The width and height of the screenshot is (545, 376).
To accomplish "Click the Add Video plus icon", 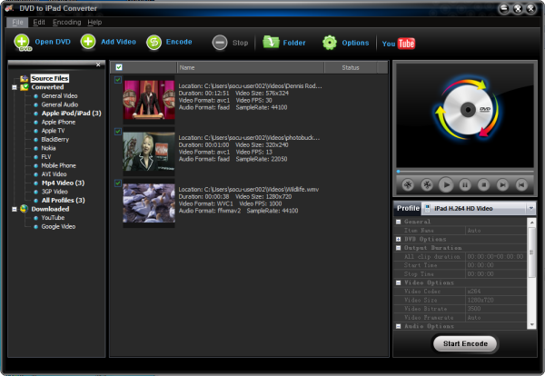I will pyautogui.click(x=88, y=42).
